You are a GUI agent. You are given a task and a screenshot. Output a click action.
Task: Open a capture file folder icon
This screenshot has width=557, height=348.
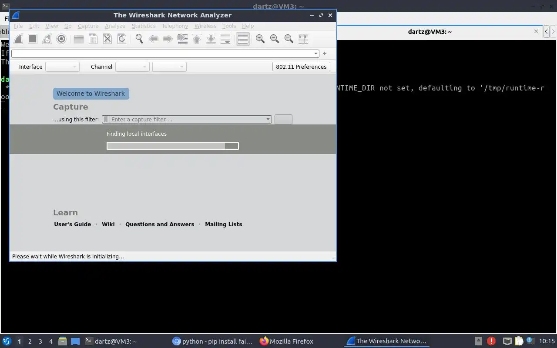[x=79, y=39]
